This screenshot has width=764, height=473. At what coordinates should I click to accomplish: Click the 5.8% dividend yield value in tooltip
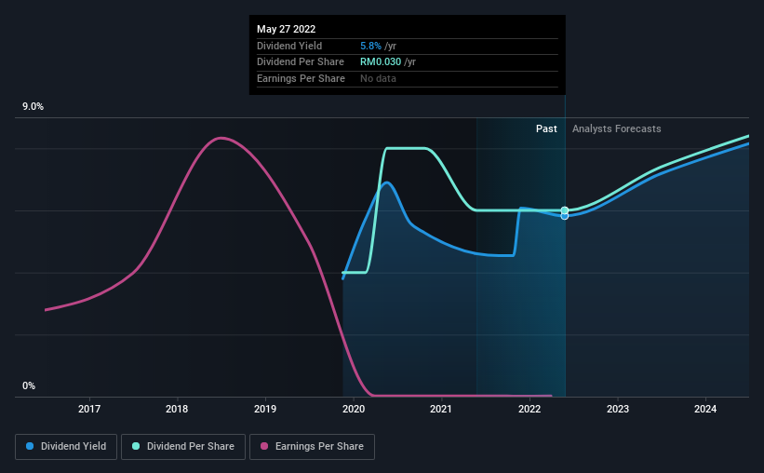pyautogui.click(x=370, y=46)
